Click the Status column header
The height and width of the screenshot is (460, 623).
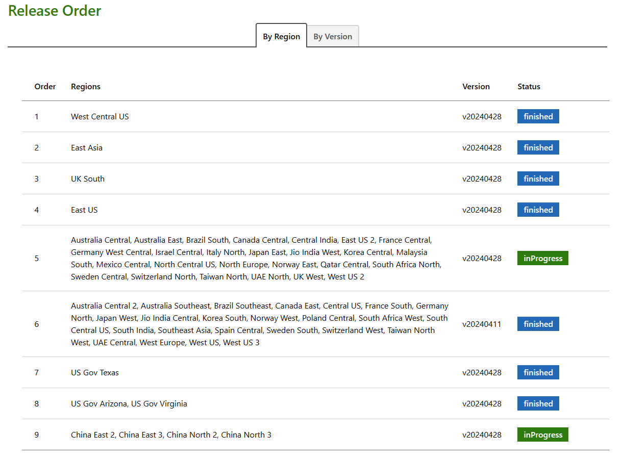click(529, 86)
